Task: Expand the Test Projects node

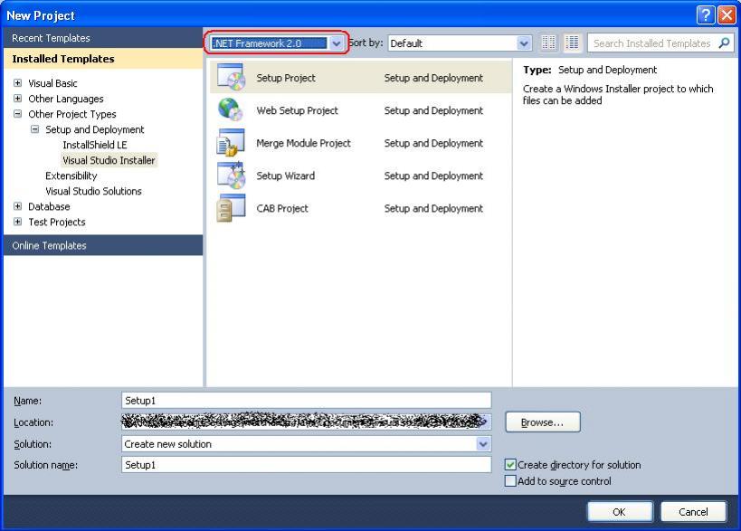Action: pyautogui.click(x=17, y=222)
